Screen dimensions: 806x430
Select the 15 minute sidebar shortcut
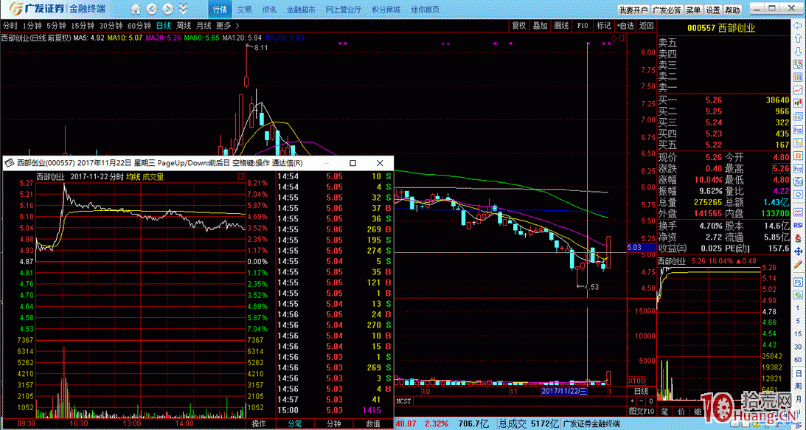pos(798,334)
